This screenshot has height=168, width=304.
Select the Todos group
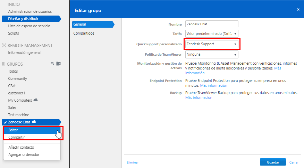[x=13, y=71]
